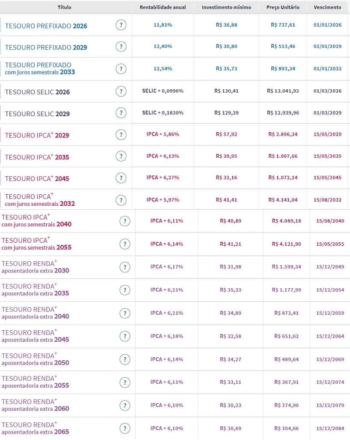Show help for Tesouro Renda+ 2030
This screenshot has height=440, width=350.
click(x=125, y=267)
